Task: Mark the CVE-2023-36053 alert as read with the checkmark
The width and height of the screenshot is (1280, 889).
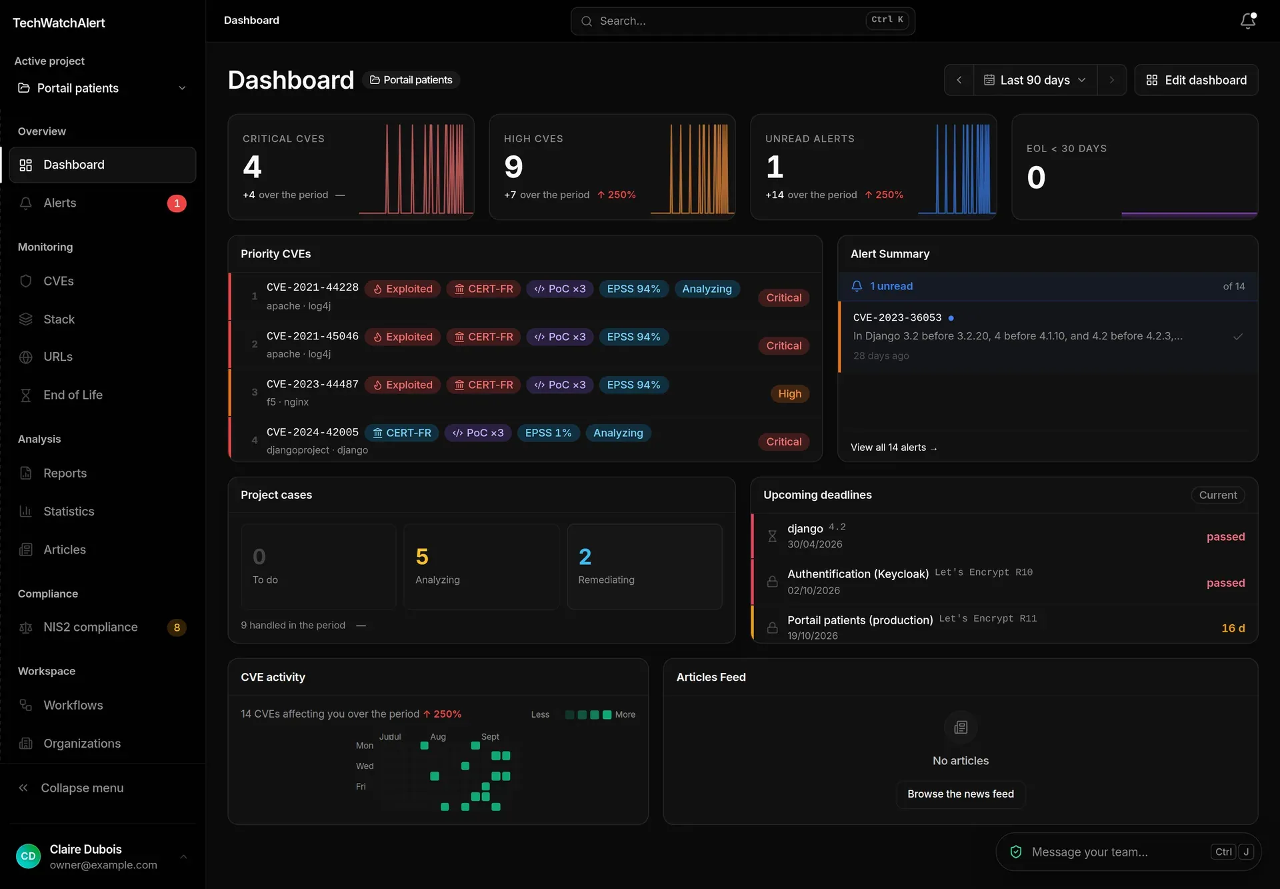Action: [1238, 337]
